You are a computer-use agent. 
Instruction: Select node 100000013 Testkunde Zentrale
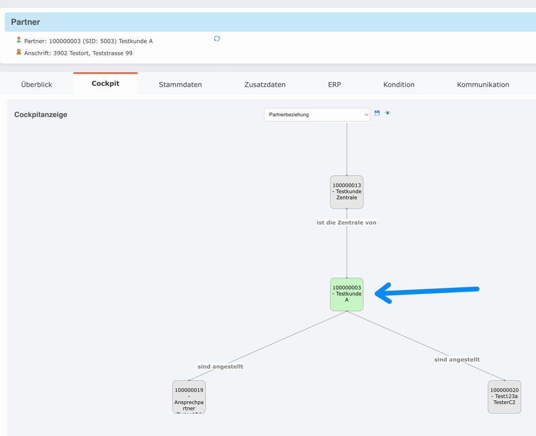pos(347,192)
